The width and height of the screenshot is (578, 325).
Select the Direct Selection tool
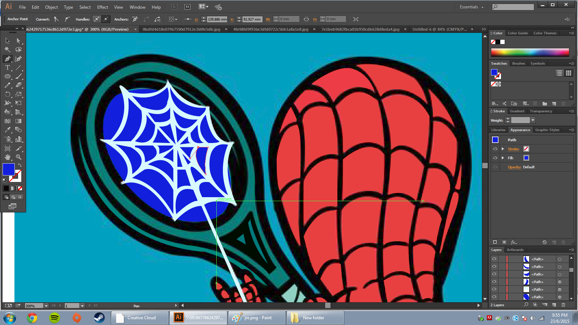[18, 41]
